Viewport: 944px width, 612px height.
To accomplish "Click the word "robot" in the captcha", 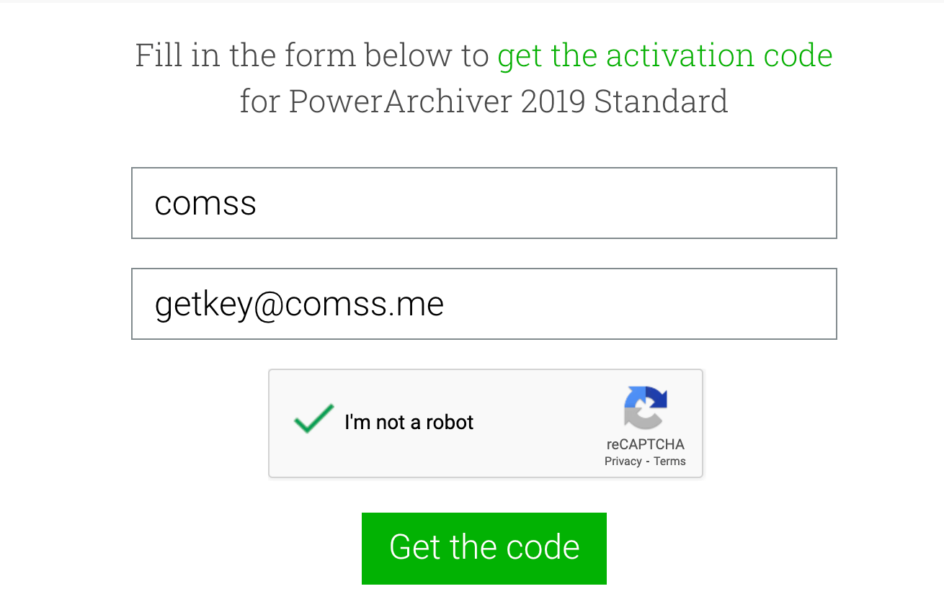I will (x=450, y=422).
